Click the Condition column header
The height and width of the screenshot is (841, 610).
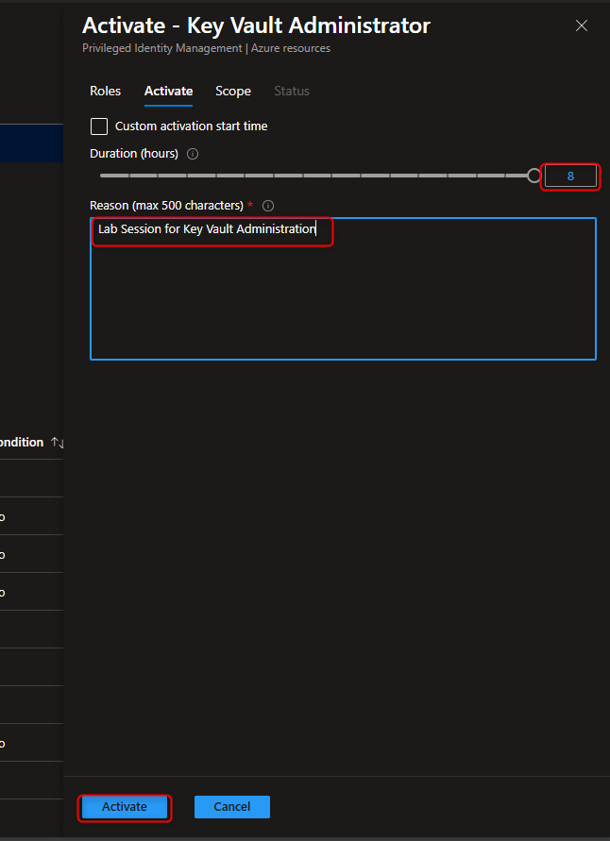22,443
